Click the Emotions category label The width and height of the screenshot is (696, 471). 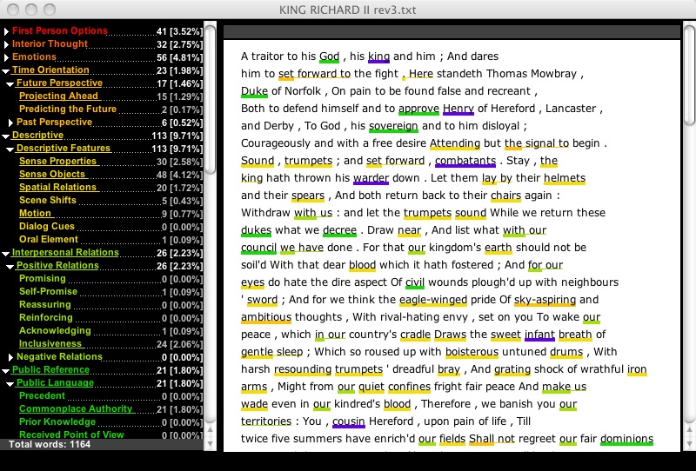coord(34,56)
